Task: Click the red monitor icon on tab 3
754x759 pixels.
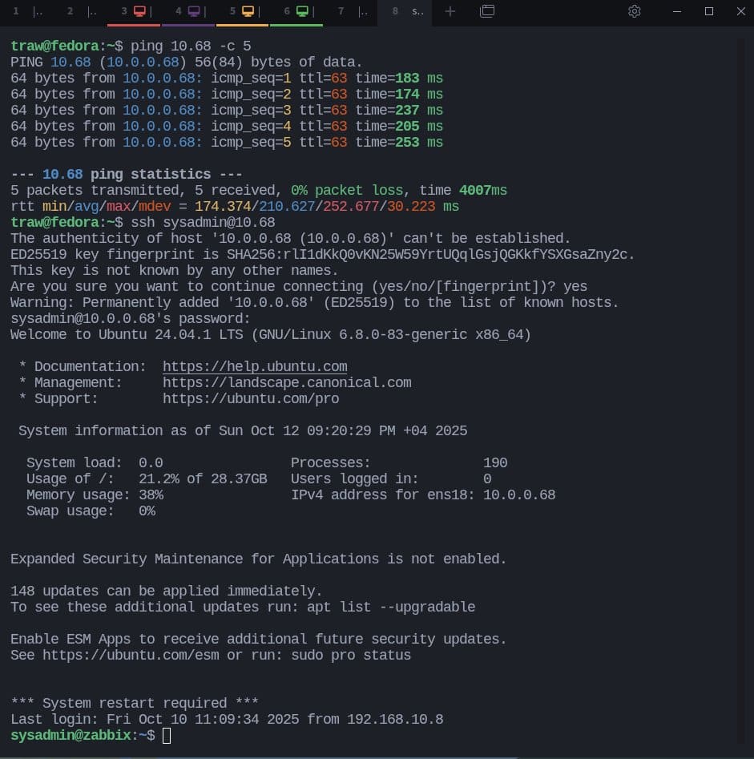Action: coord(139,11)
